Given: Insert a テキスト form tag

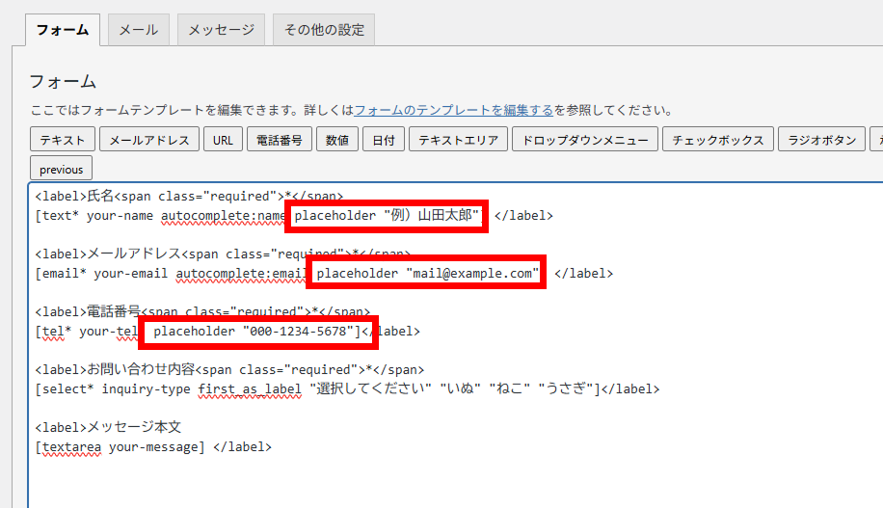Looking at the screenshot, I should [64, 140].
